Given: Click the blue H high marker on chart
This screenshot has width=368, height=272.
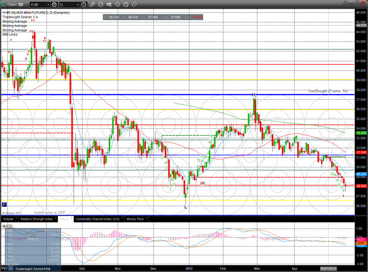Looking at the screenshot, I should [254, 95].
